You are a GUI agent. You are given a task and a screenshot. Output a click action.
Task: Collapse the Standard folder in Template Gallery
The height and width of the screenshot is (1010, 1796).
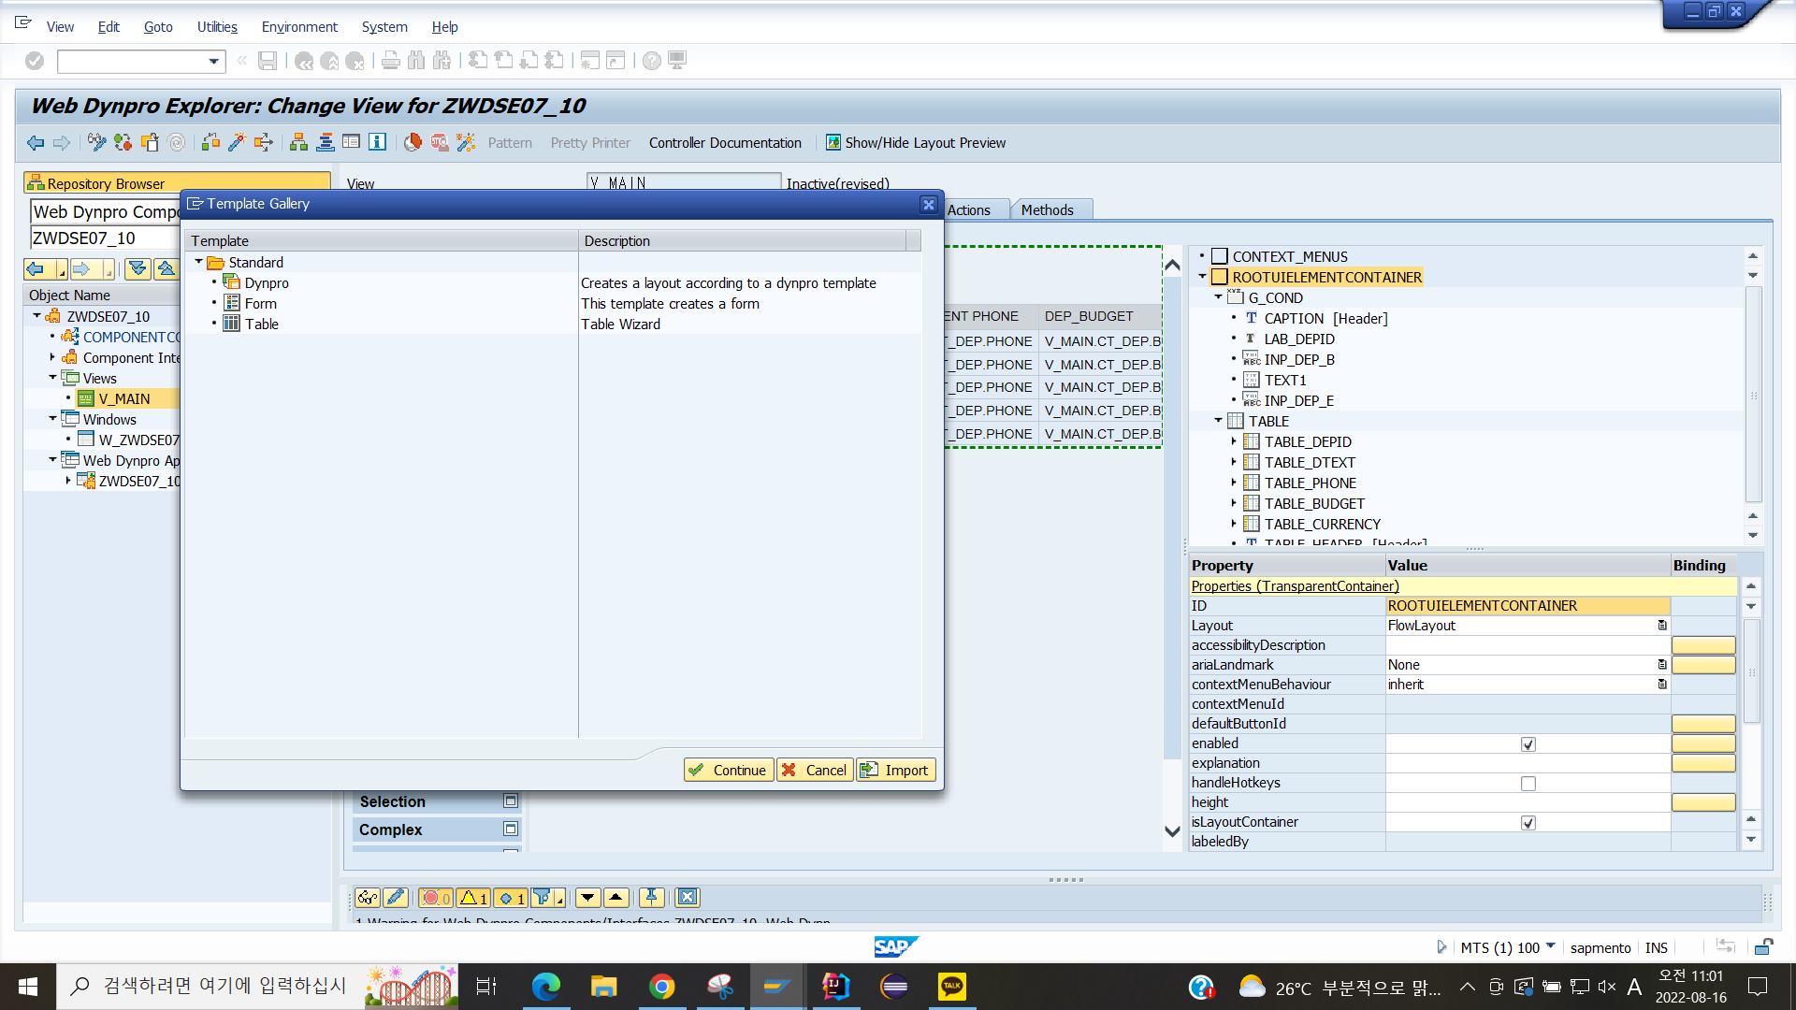point(198,263)
